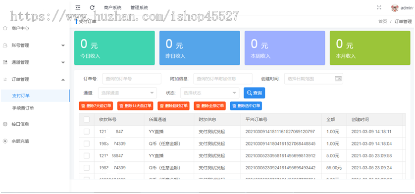The height and width of the screenshot is (194, 415).
Task: Switch to 管理系统 top menu
Action: [x=139, y=8]
